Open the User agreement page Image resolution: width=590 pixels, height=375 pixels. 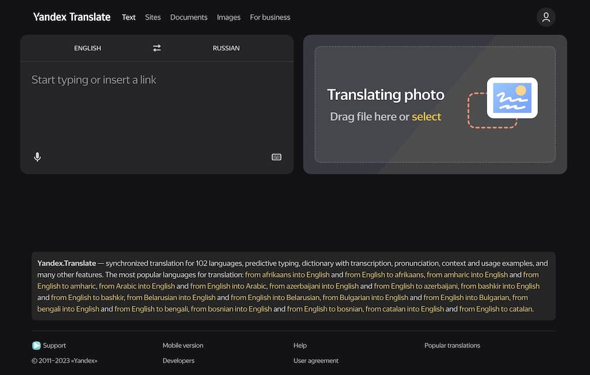point(315,360)
